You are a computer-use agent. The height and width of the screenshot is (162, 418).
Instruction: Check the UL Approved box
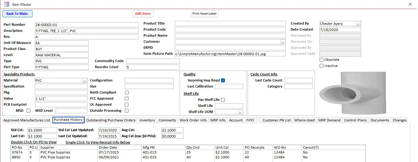pos(127,104)
